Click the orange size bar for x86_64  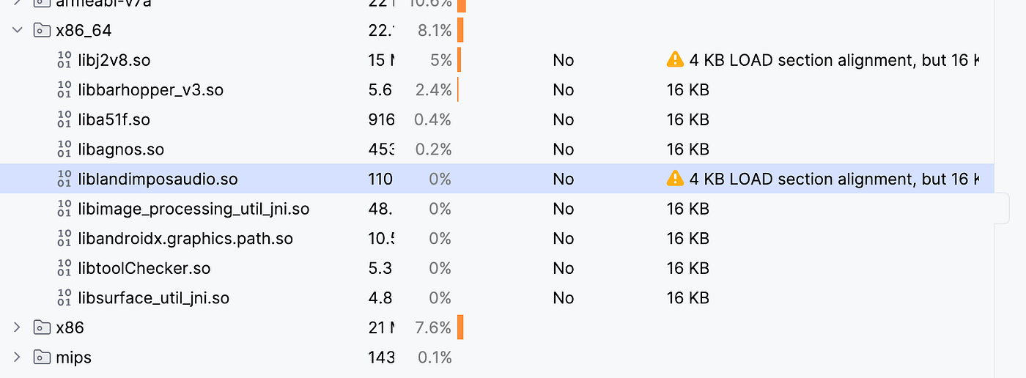[460, 30]
